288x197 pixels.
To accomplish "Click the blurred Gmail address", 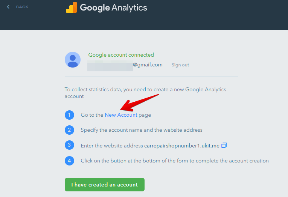I will [125, 65].
